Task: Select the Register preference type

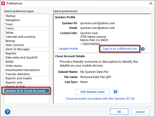Action: (26, 53)
